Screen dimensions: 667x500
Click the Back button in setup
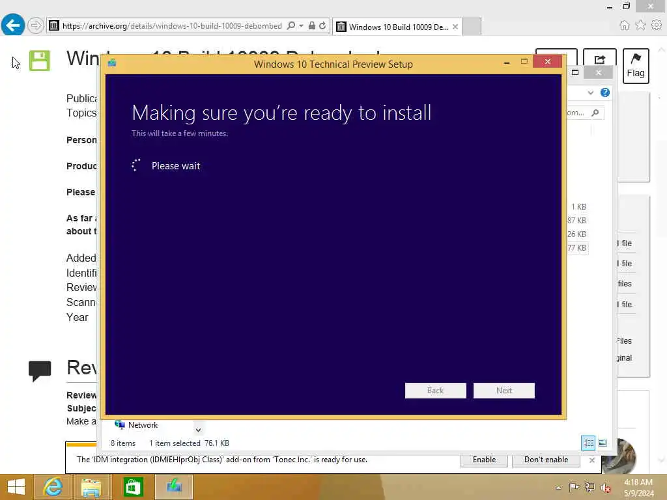[x=435, y=391]
